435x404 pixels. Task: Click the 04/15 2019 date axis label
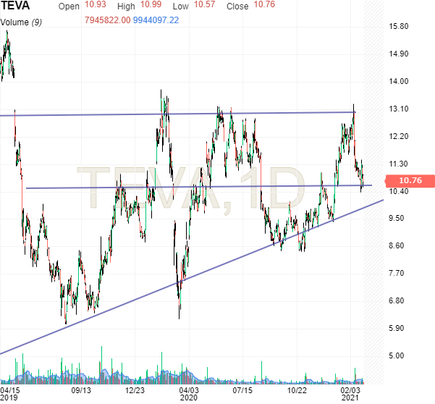click(x=9, y=393)
